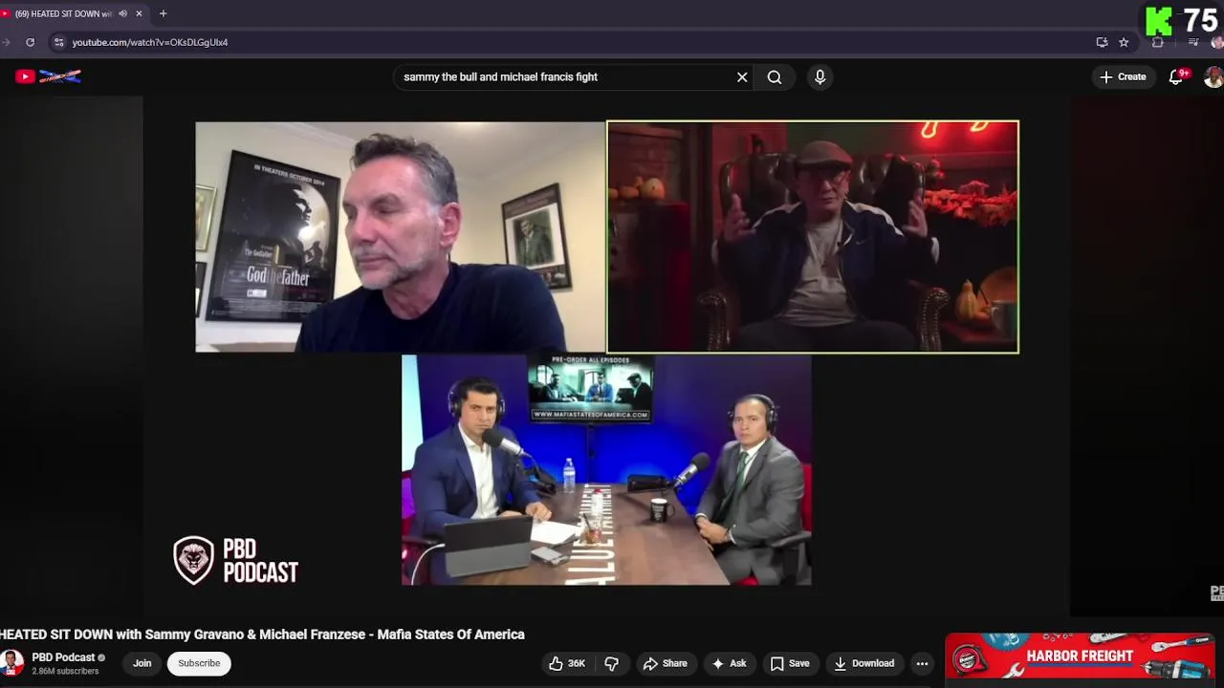Click the Ask button
Screen dimensions: 1224x688
(x=729, y=663)
